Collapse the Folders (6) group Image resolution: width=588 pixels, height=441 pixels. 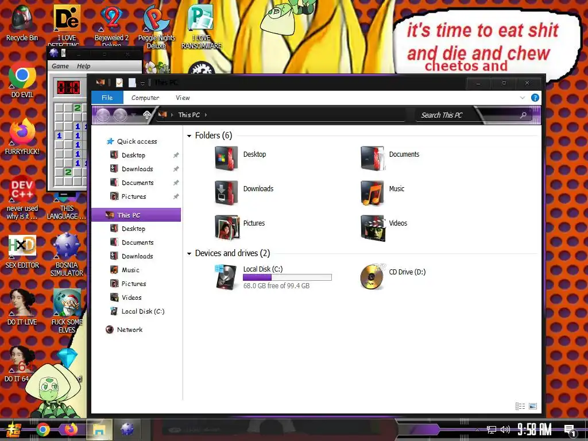point(189,136)
